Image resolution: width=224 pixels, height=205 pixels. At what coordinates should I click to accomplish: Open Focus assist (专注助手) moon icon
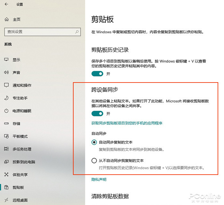pos(6,98)
